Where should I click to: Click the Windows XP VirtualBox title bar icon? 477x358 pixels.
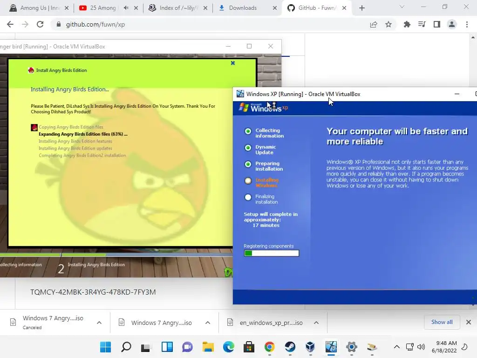click(240, 94)
